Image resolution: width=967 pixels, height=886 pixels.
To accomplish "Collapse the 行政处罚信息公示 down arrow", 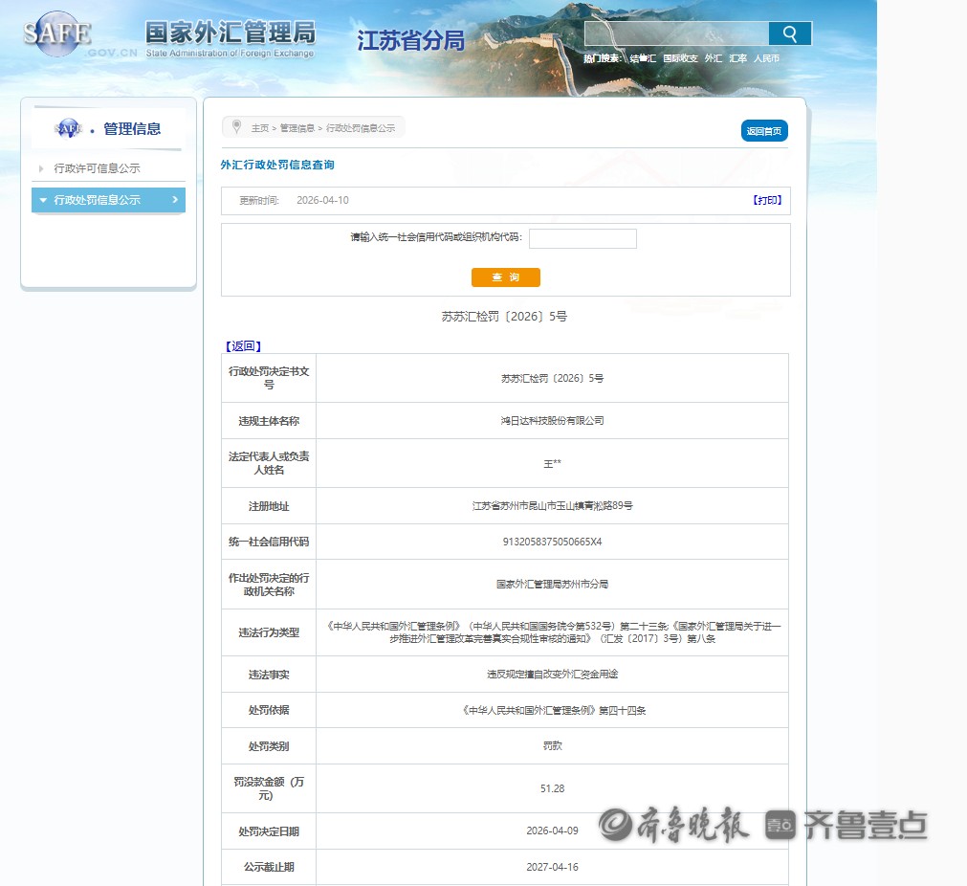I will (43, 200).
